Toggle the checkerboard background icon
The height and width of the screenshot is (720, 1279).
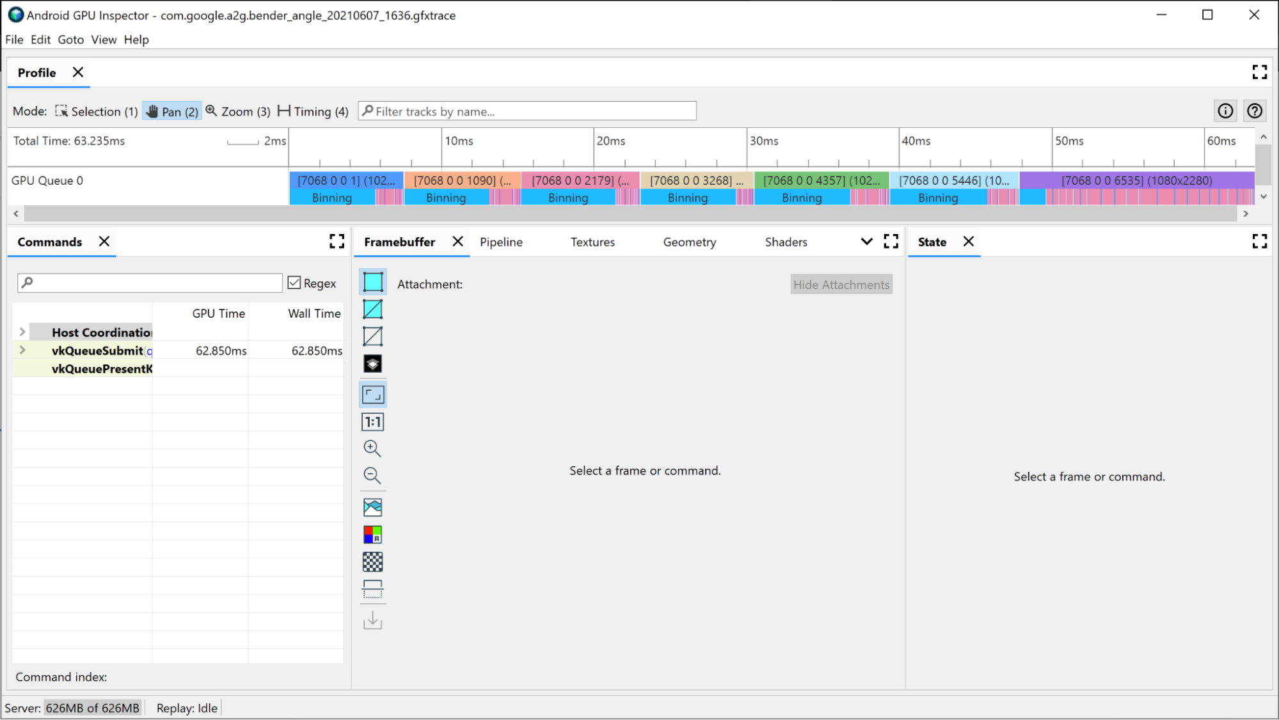point(372,561)
